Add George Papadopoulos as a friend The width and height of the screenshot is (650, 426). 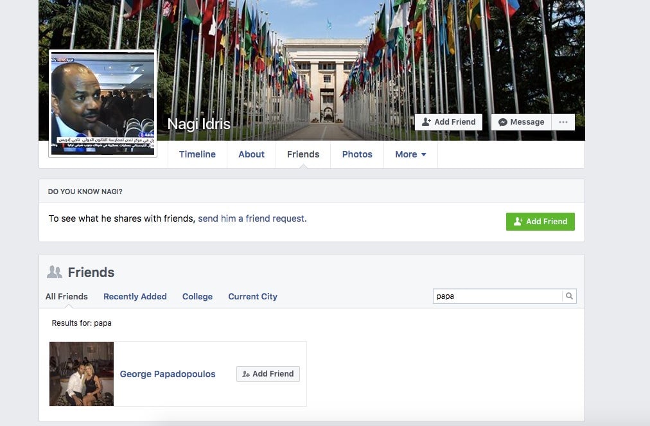pyautogui.click(x=268, y=374)
